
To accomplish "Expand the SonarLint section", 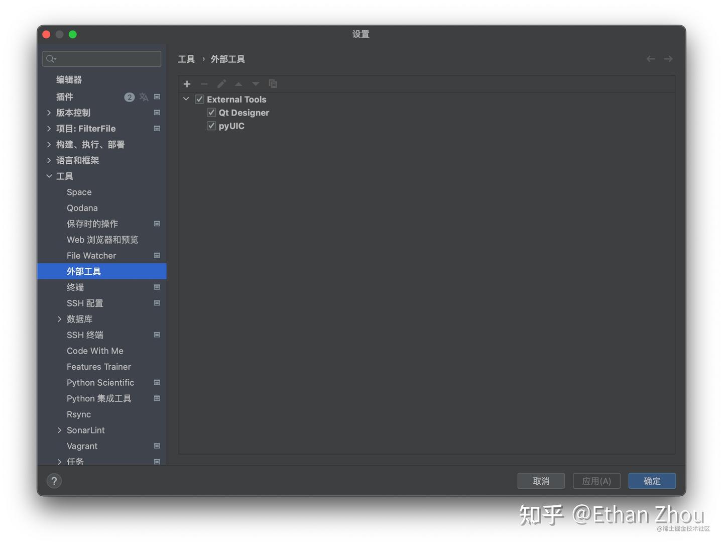I will tap(59, 430).
